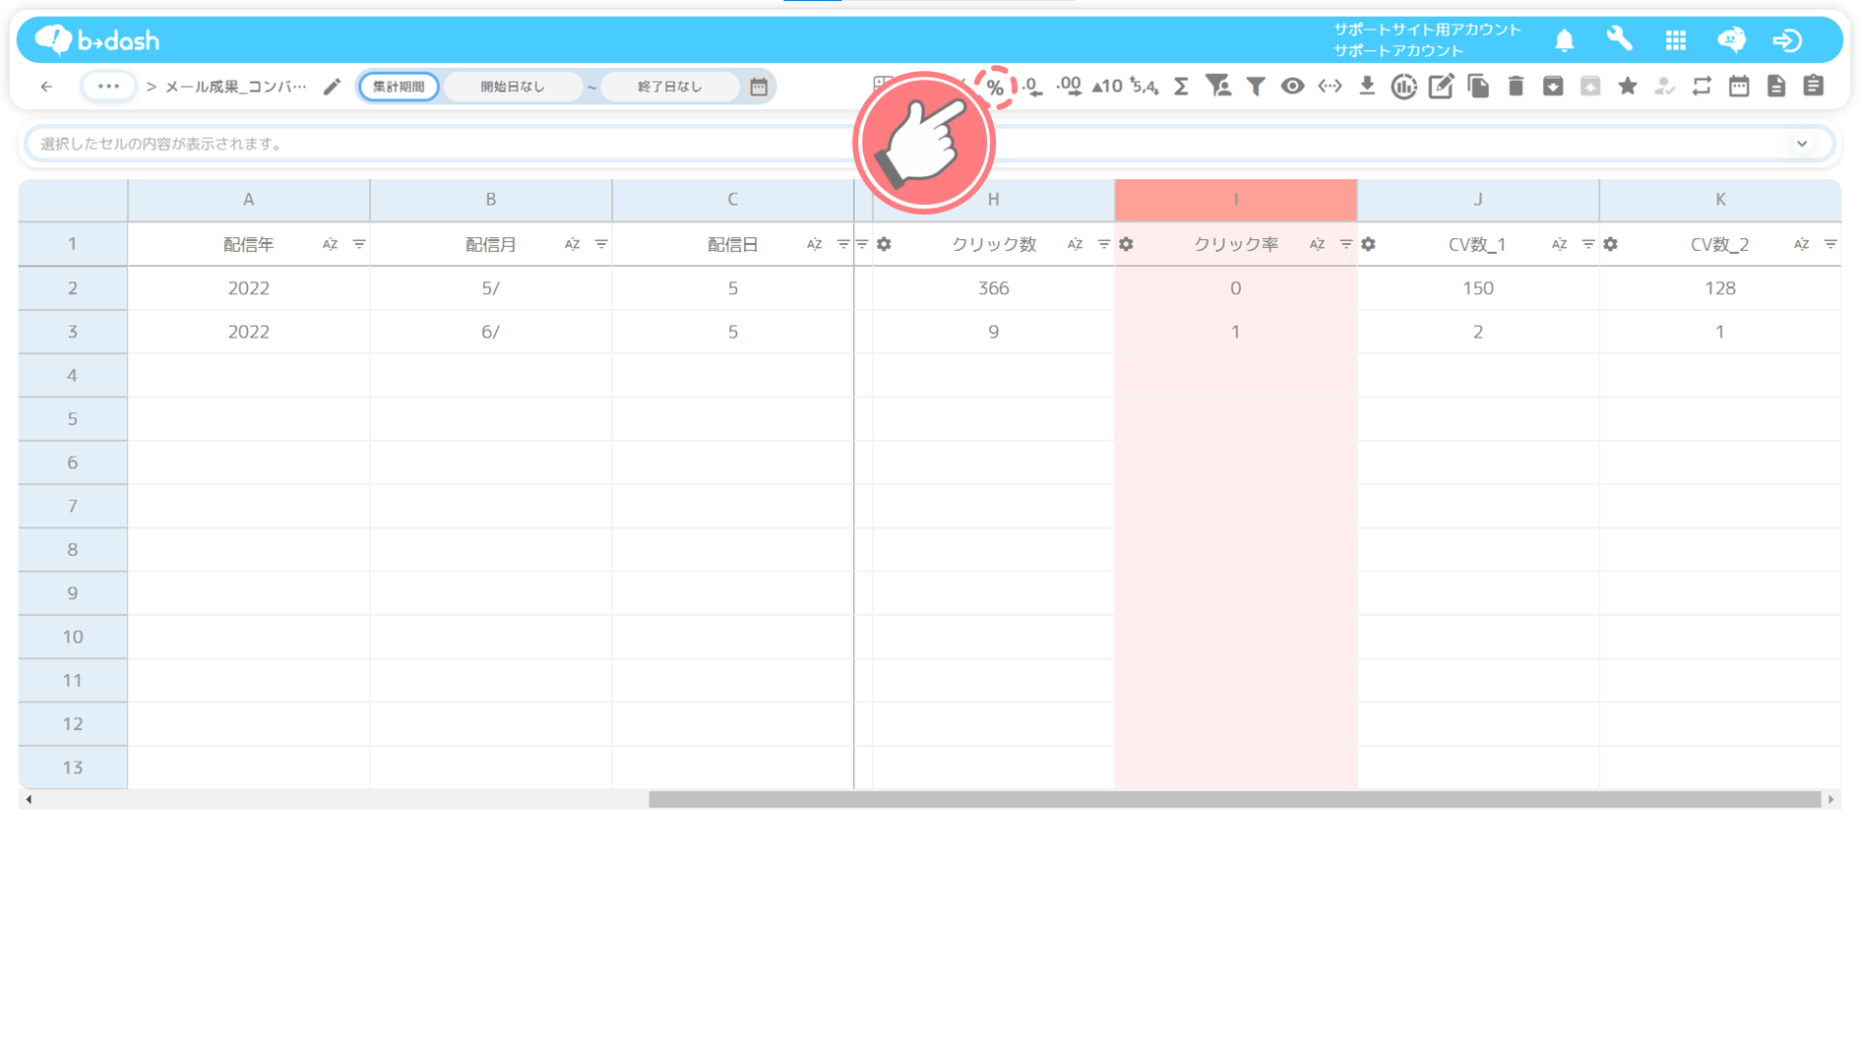Click the archive box down-arrow icon
1860x1046 pixels.
coord(1553,87)
